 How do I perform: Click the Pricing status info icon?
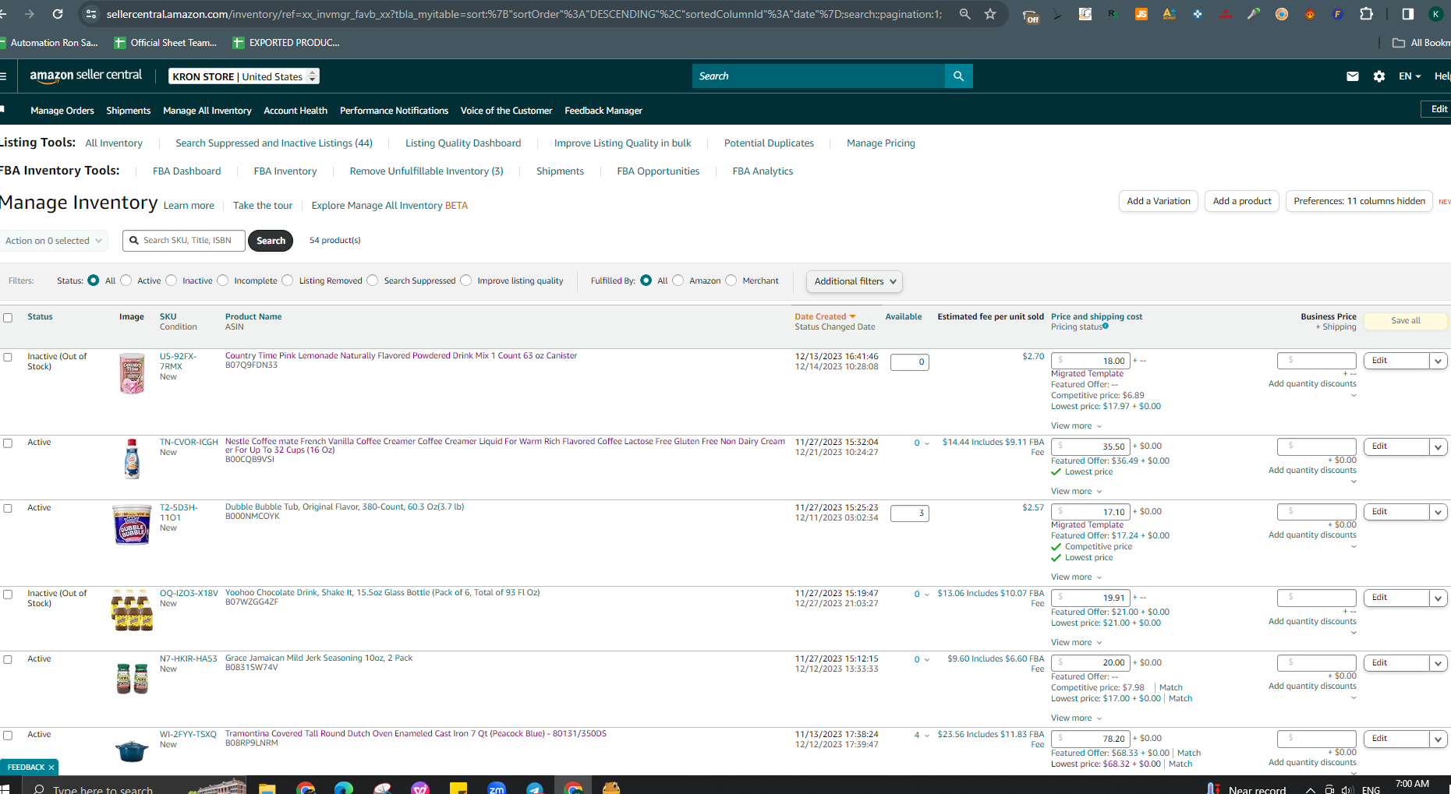coord(1106,326)
